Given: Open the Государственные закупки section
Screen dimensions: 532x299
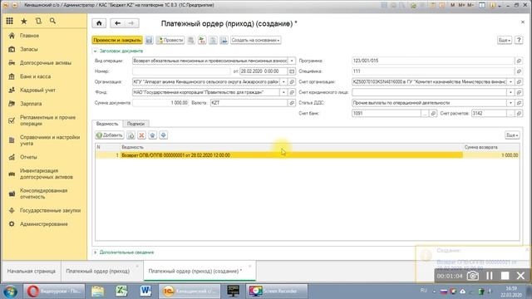Looking at the screenshot, I should 50,210.
